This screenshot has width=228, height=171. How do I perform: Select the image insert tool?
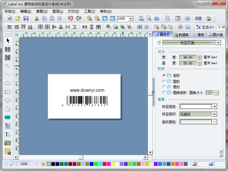(x=8, y=143)
